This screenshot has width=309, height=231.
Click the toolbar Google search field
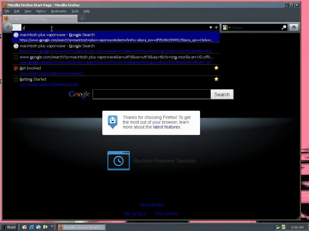coord(256,27)
